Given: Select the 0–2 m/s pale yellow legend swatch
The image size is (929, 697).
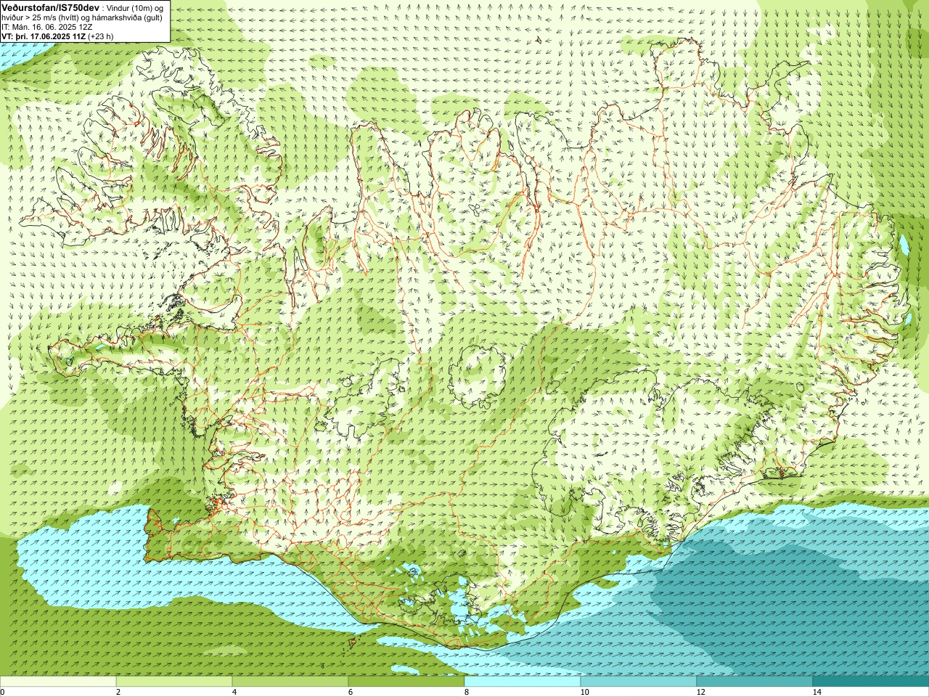Looking at the screenshot, I should coord(58,682).
